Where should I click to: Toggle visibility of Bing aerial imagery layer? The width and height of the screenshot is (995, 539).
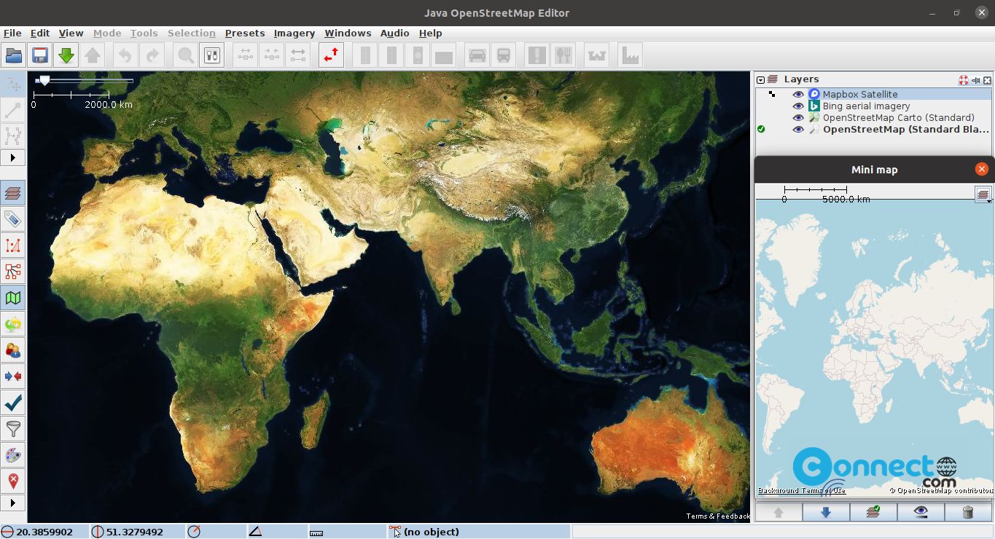[798, 106]
